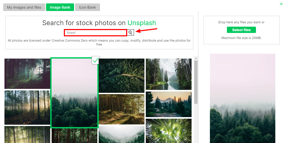This screenshot has height=143, width=285.
Task: Select the mountain lake with pines thumbnail
Action: [x=169, y=74]
